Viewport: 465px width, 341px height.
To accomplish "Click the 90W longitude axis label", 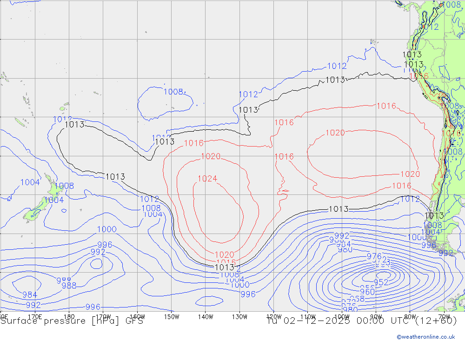I will click(376, 317).
